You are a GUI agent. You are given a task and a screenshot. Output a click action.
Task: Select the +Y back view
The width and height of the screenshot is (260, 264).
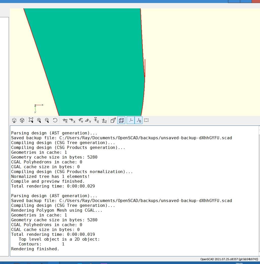coord(80,120)
